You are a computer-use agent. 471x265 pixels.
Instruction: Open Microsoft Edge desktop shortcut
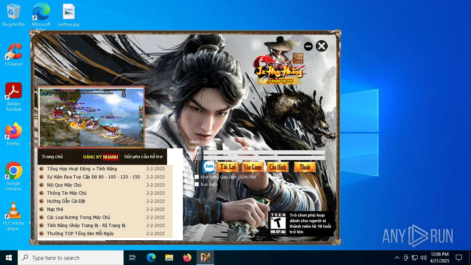pos(41,17)
